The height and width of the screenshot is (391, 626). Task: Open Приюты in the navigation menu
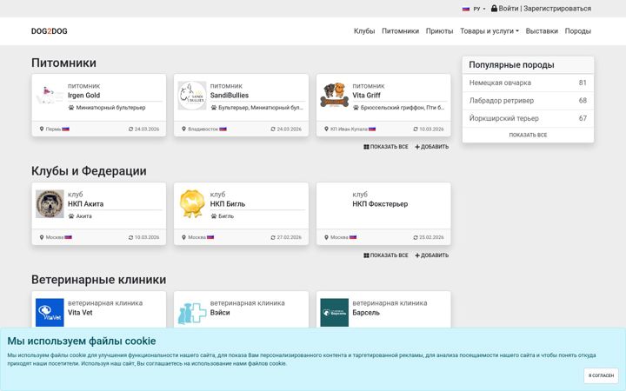(439, 31)
